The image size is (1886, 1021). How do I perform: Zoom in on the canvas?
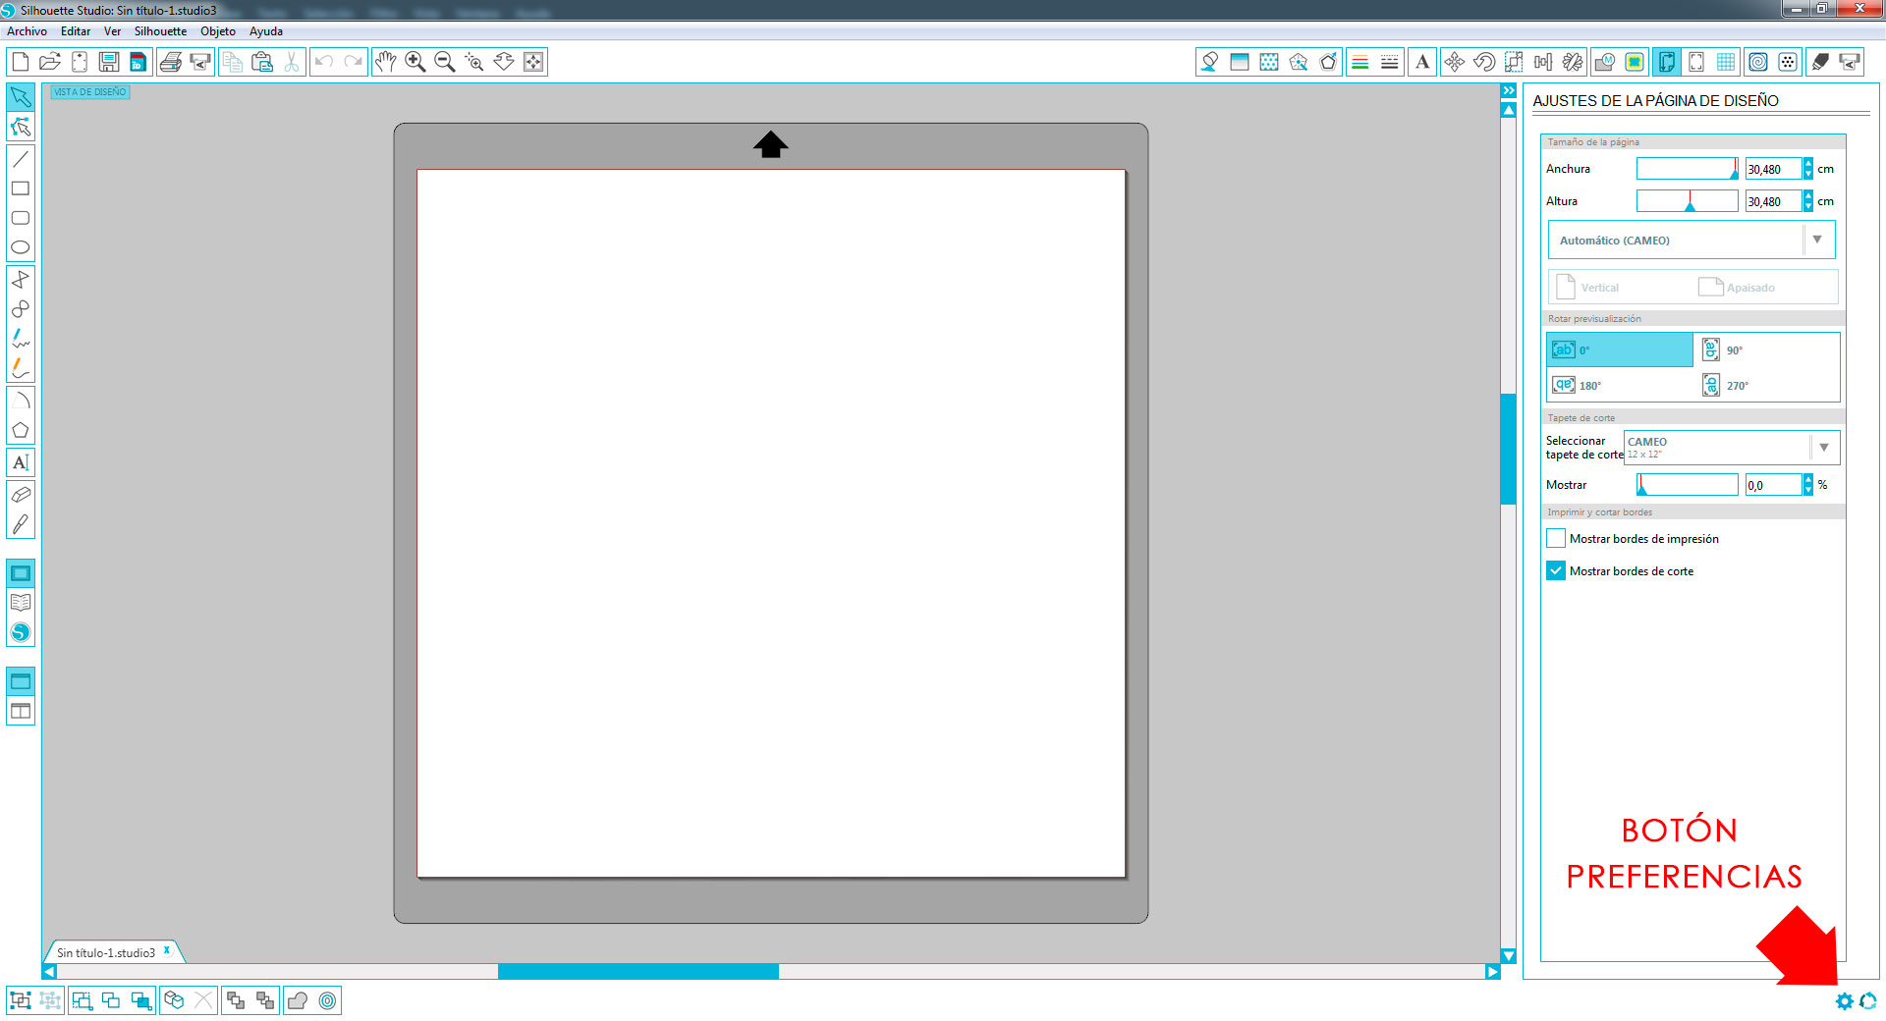416,62
